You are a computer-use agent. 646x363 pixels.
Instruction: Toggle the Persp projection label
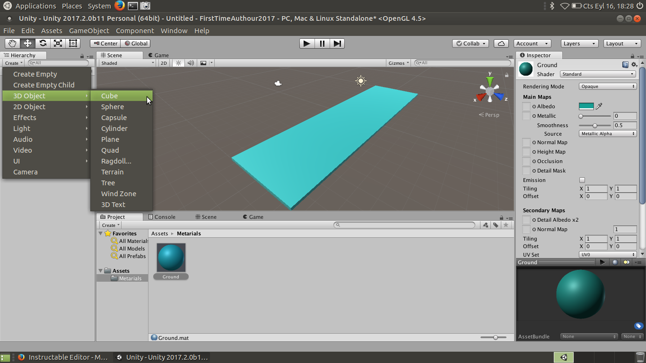click(489, 115)
